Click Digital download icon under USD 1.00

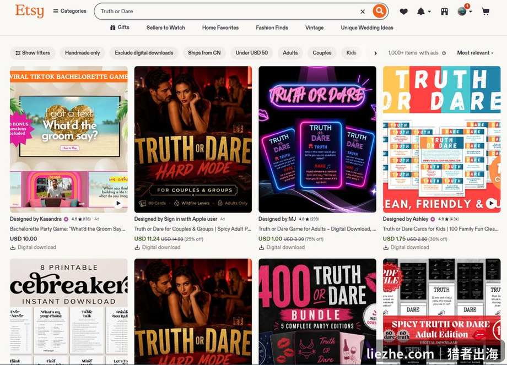pyautogui.click(x=261, y=247)
